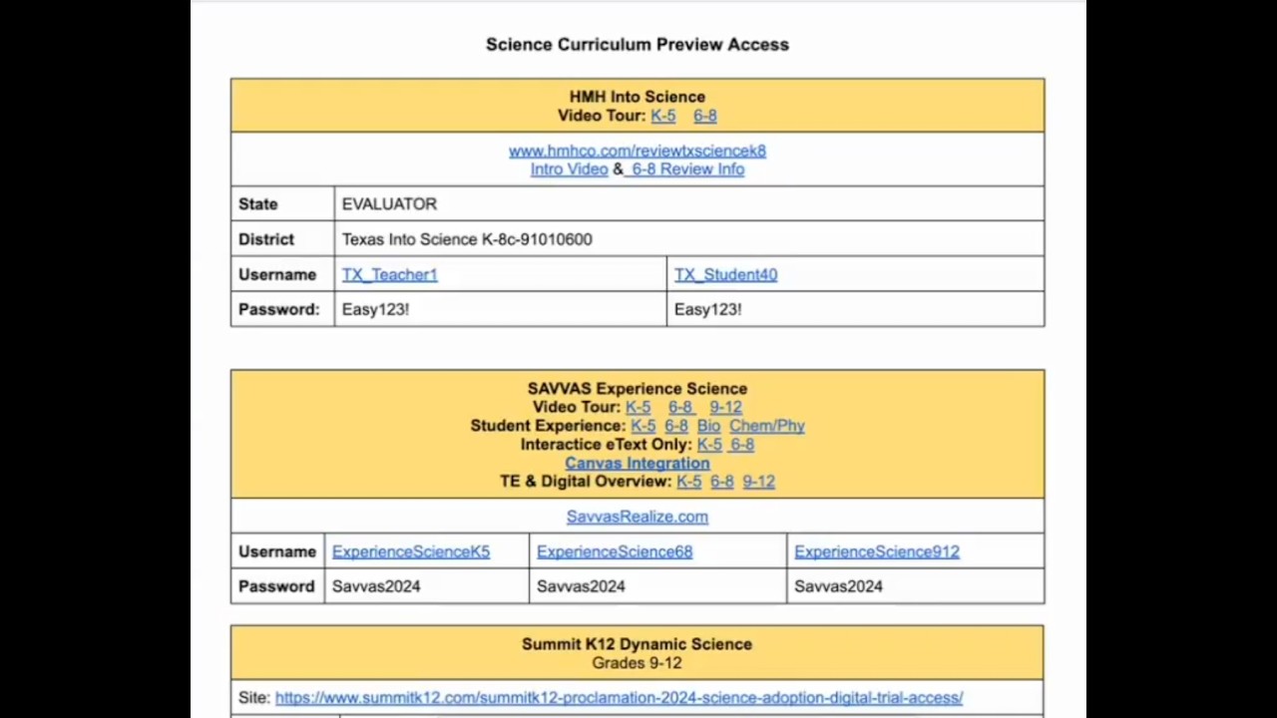
Task: Click Savvas2024 password under ExperienceScience912
Action: 838,586
